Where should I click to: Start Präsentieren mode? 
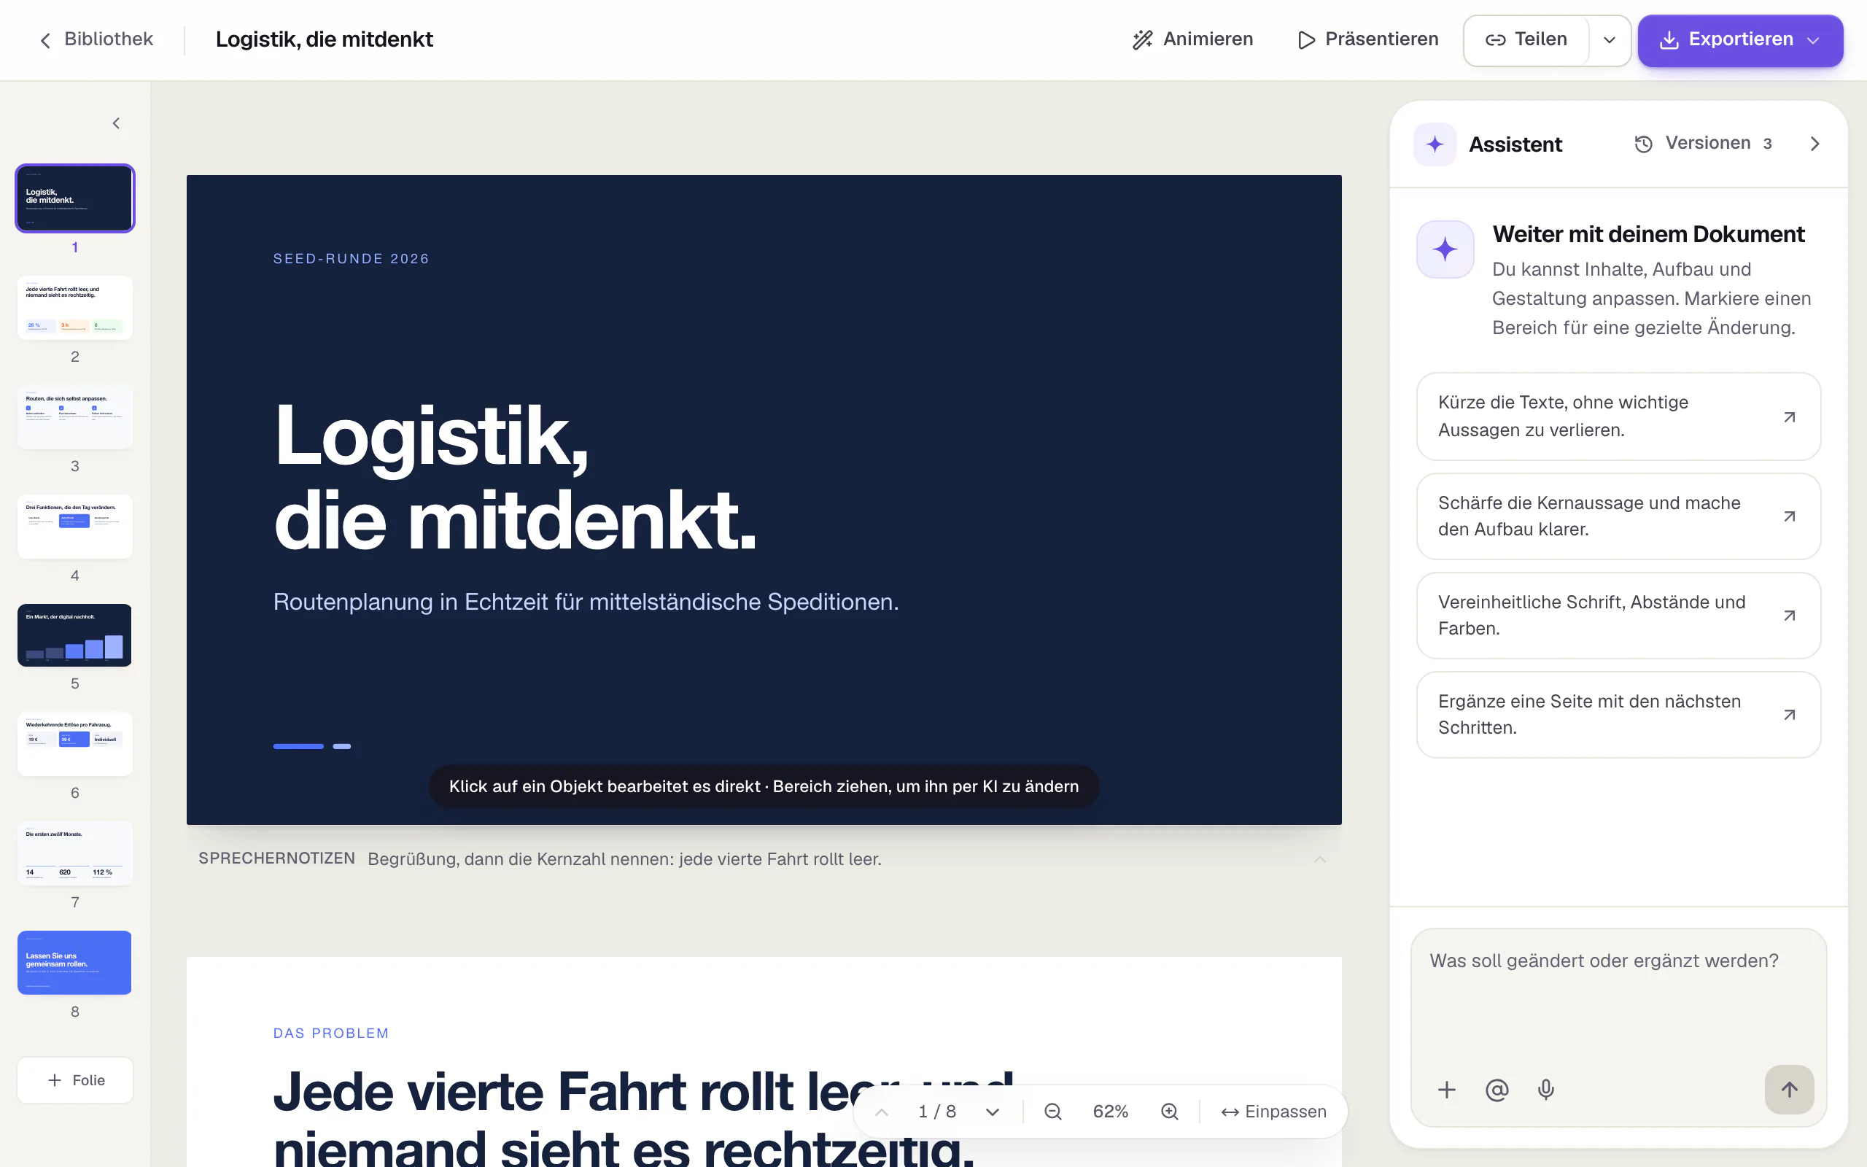(x=1368, y=39)
